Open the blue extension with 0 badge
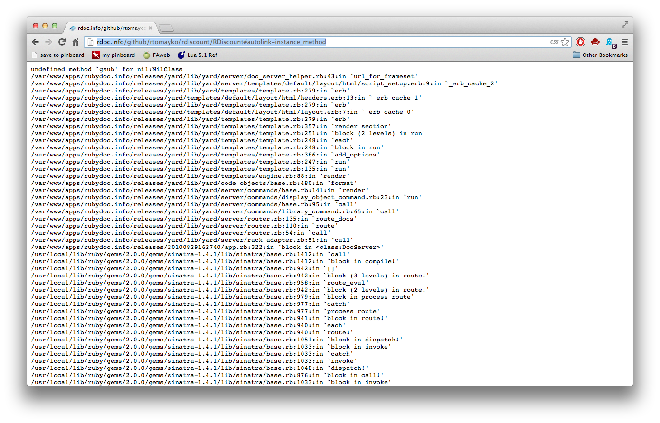Image resolution: width=660 pixels, height=423 pixels. click(611, 43)
